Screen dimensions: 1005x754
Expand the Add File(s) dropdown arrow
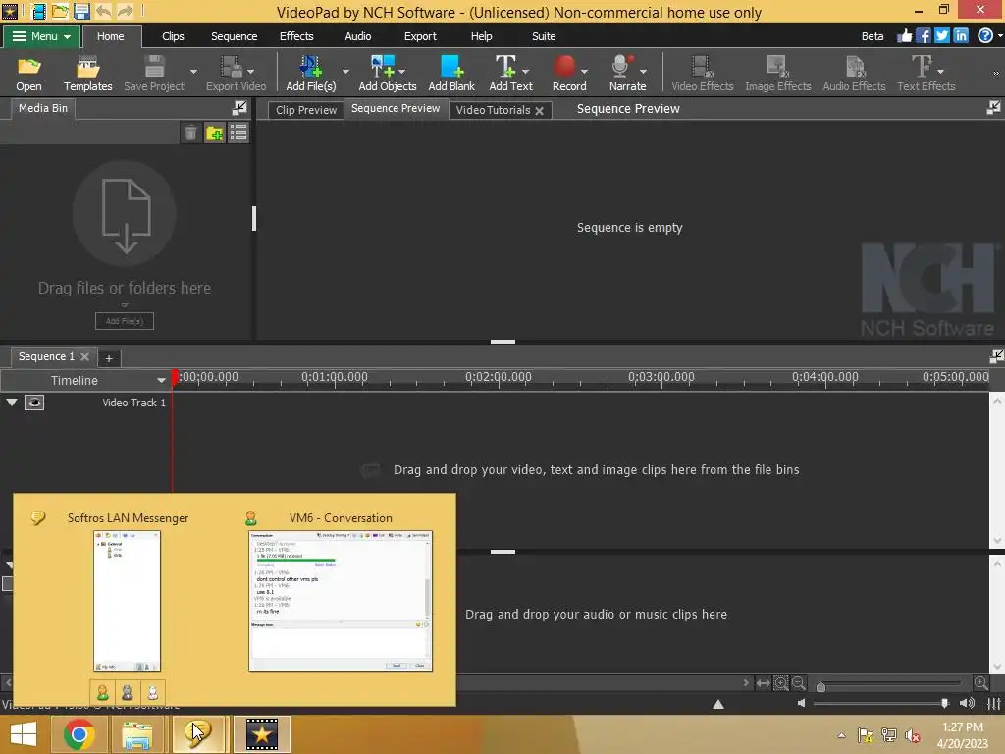pos(346,71)
